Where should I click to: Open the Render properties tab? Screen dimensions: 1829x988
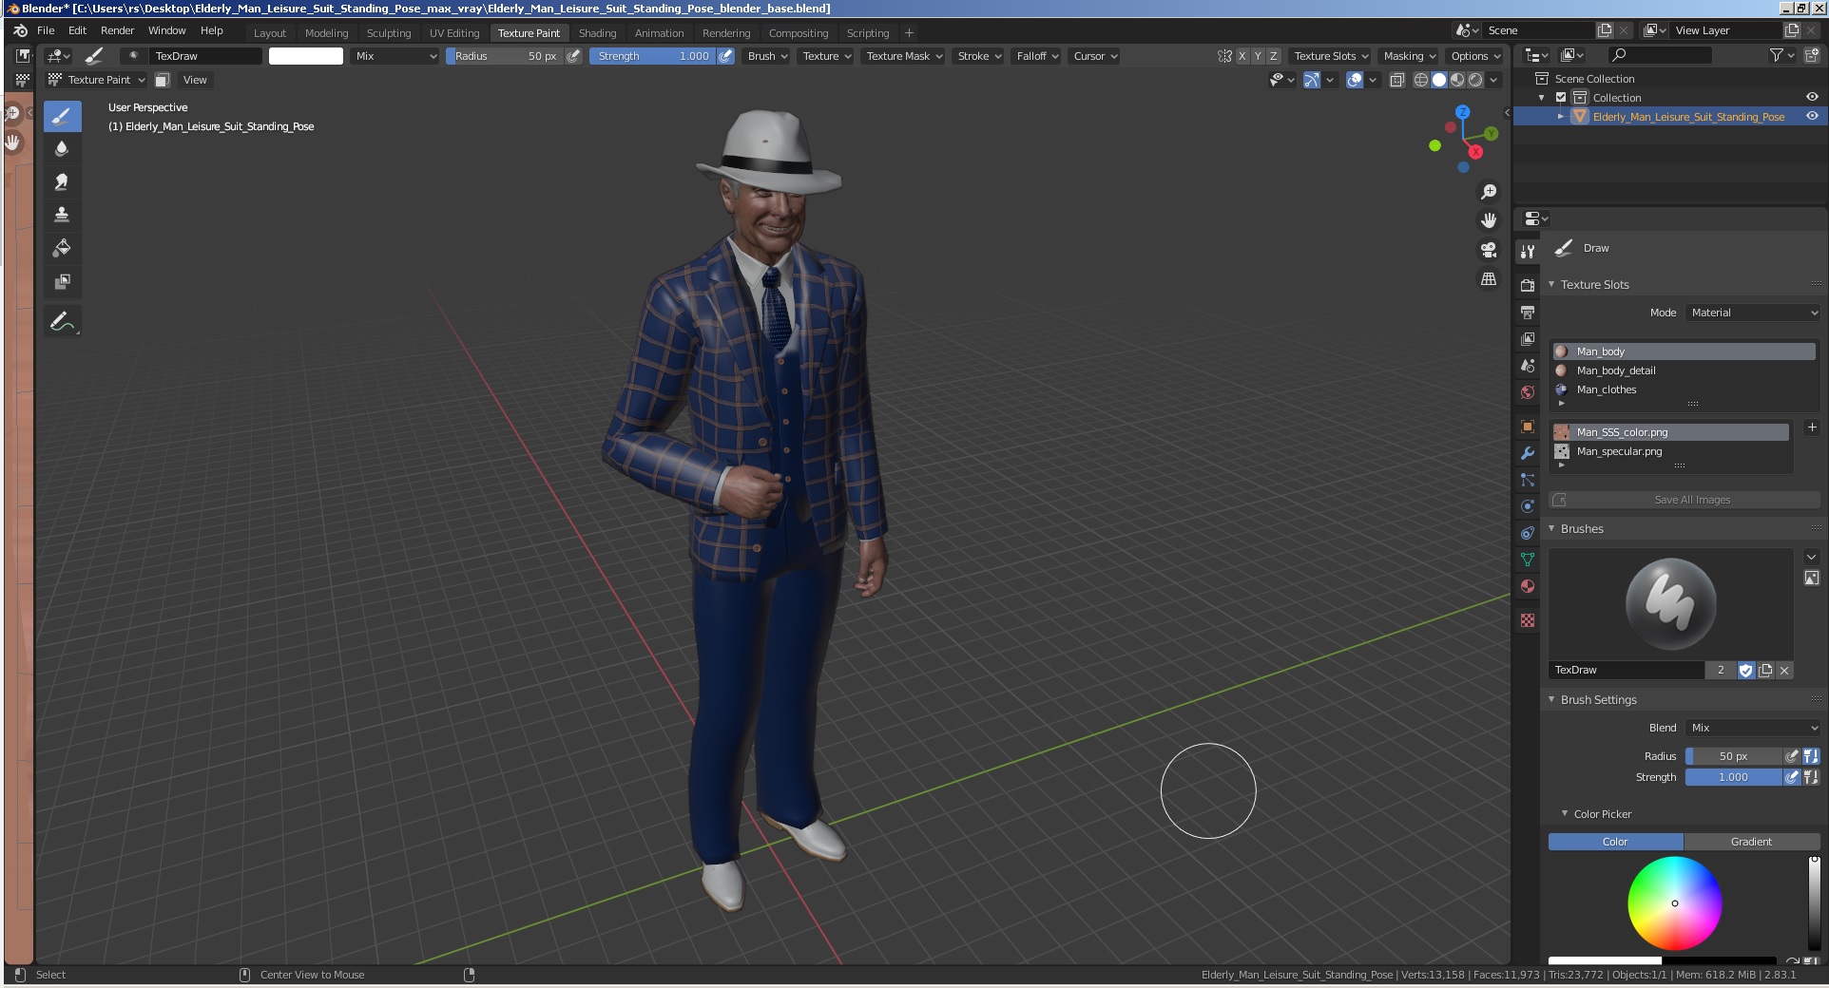pyautogui.click(x=1528, y=285)
